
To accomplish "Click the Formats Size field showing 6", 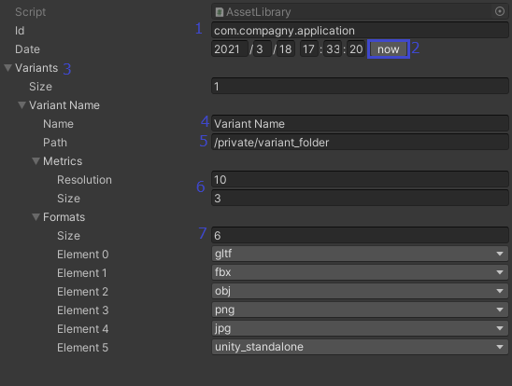I will (360, 236).
